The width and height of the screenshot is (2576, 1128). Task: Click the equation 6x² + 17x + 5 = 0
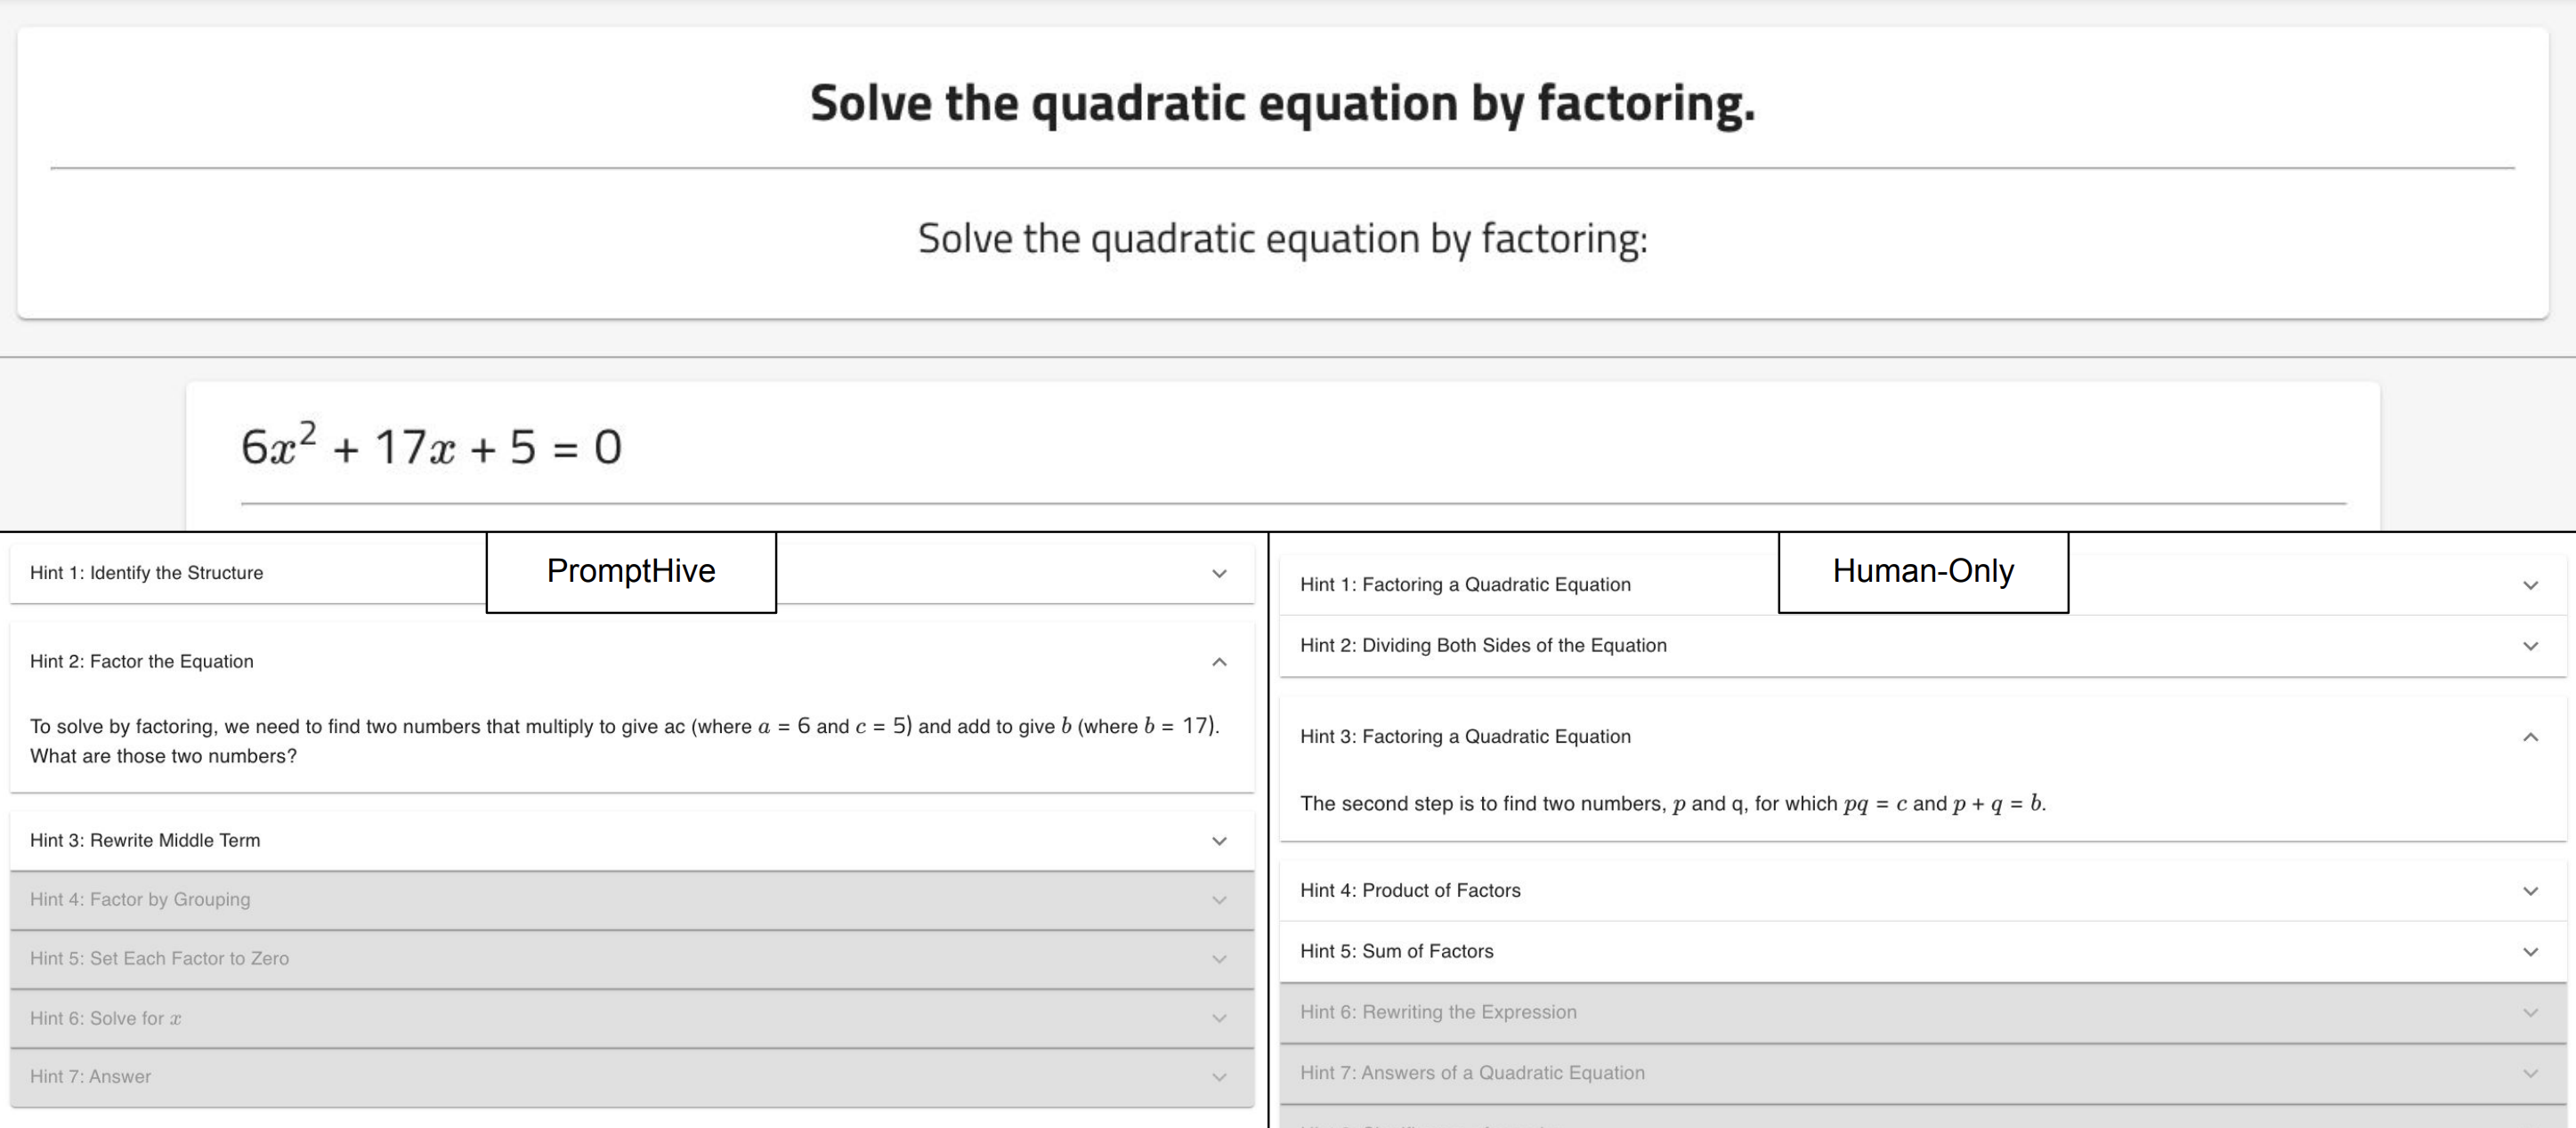click(431, 447)
